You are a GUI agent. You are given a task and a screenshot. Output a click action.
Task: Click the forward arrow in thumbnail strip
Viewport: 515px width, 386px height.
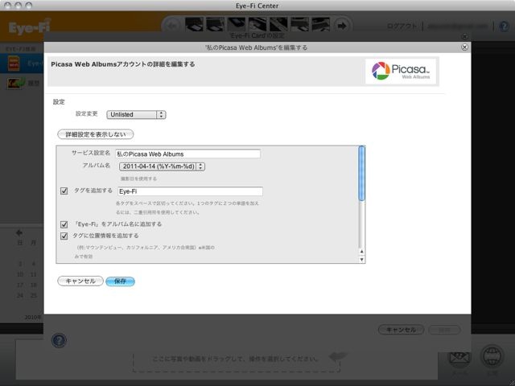click(342, 25)
